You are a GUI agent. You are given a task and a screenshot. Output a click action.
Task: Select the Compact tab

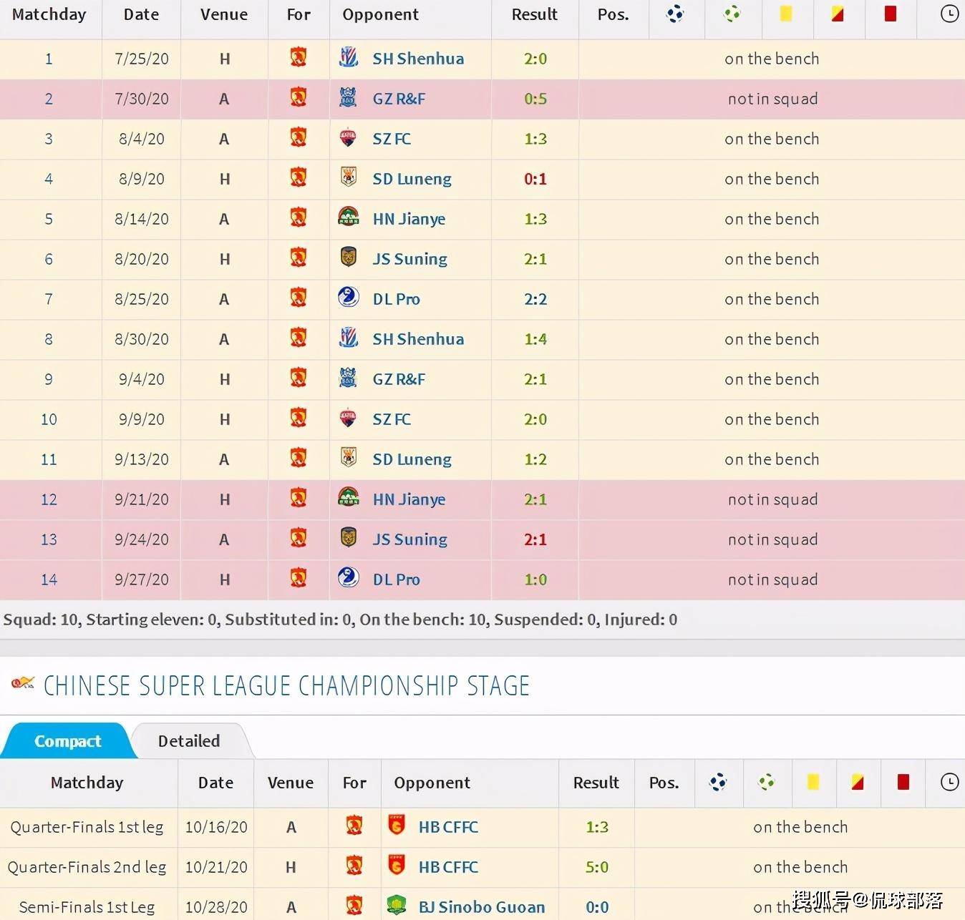(67, 741)
